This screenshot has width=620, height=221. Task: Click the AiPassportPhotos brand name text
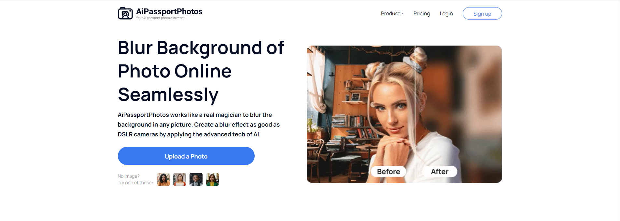(x=169, y=11)
